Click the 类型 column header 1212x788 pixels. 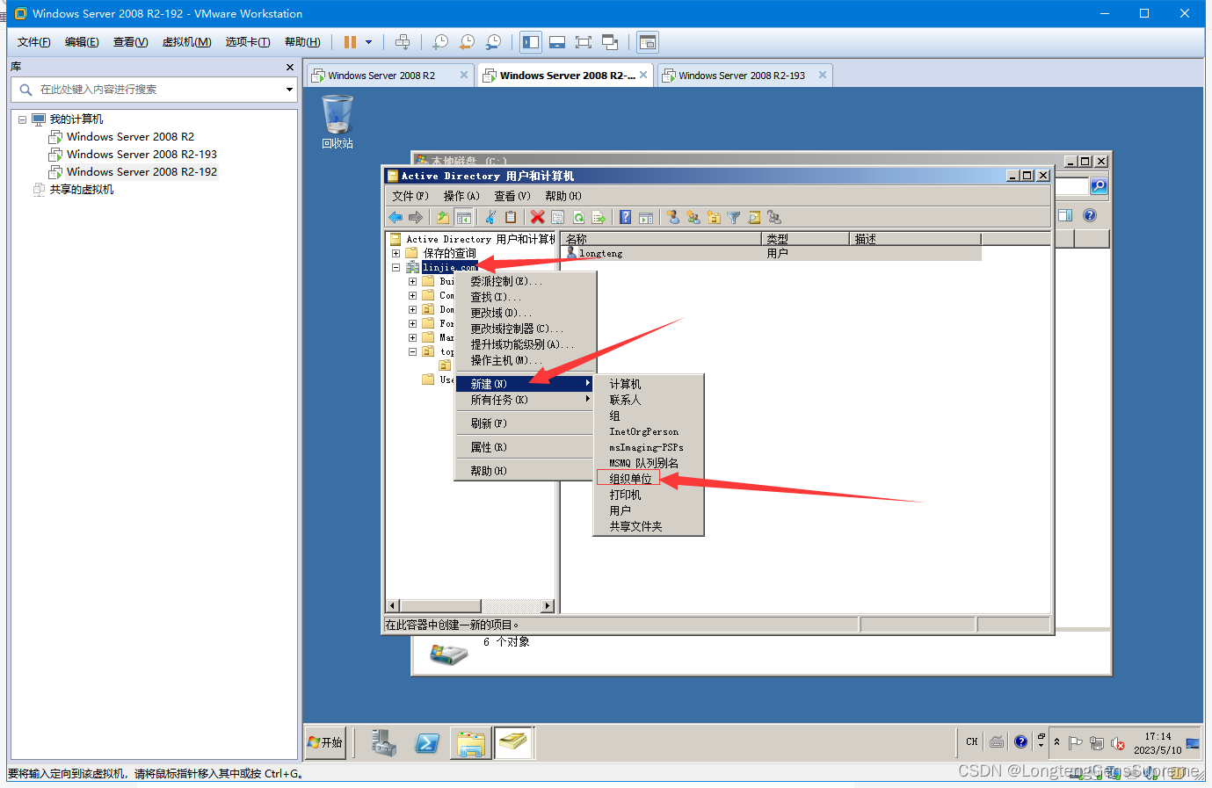[x=806, y=239]
